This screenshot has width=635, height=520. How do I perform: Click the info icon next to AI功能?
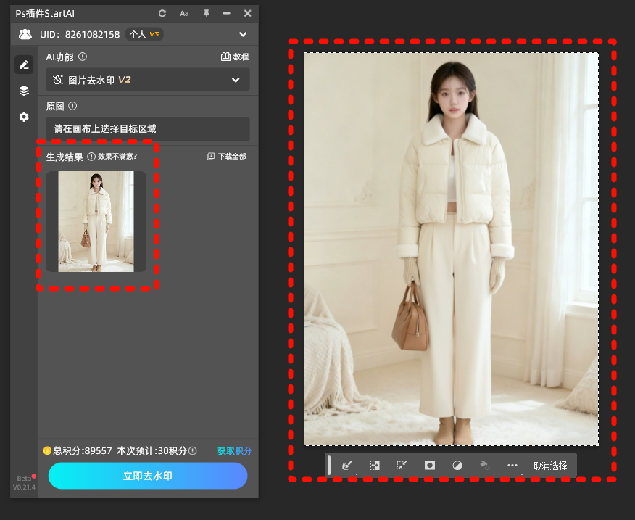click(x=83, y=57)
